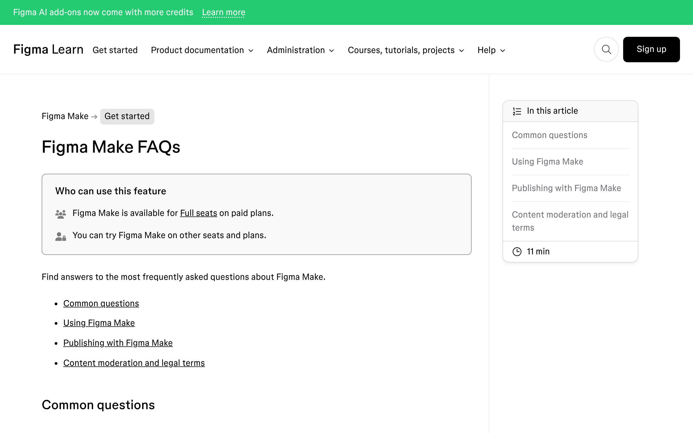Open the search icon button

[x=606, y=50]
